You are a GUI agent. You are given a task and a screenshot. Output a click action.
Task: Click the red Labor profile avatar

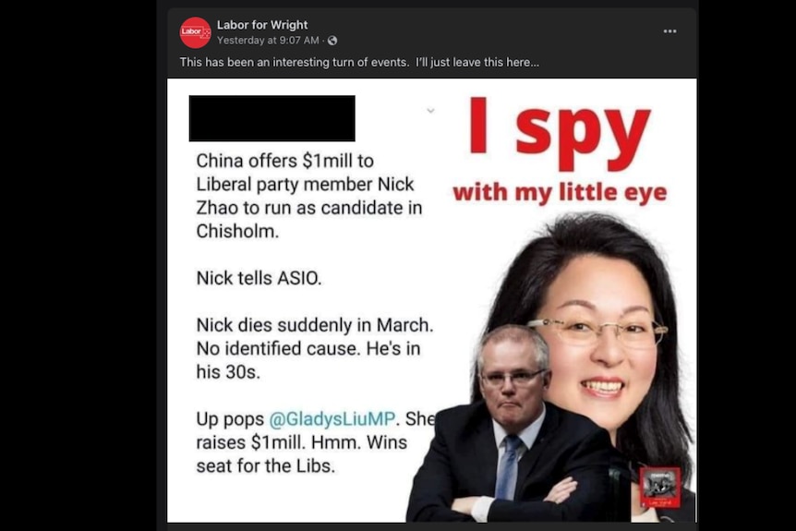point(195,32)
